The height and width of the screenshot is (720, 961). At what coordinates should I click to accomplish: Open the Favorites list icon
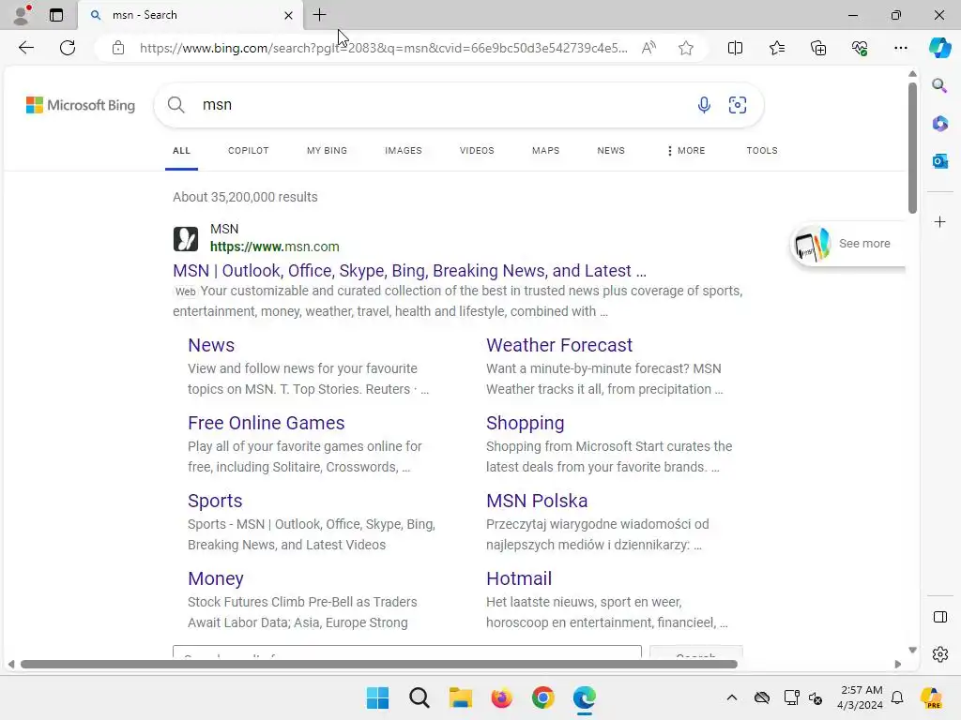pos(776,48)
